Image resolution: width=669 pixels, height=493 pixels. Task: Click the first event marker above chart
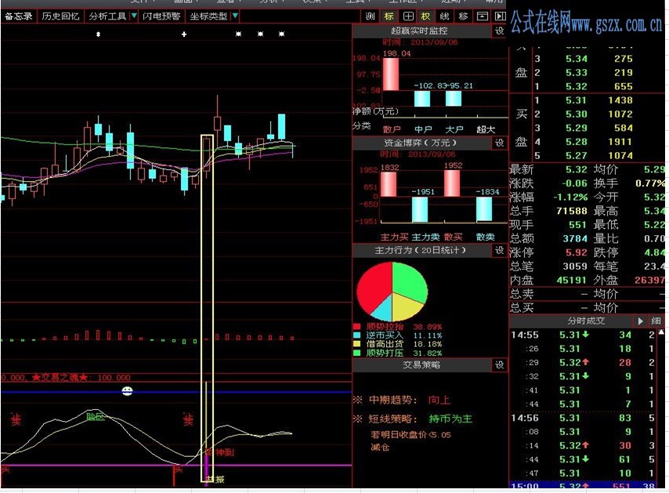pyautogui.click(x=98, y=34)
